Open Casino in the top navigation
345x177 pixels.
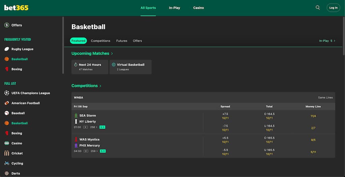[198, 8]
